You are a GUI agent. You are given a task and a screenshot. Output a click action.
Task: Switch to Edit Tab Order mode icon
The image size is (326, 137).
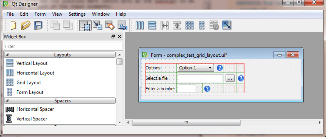pyautogui.click(x=123, y=25)
